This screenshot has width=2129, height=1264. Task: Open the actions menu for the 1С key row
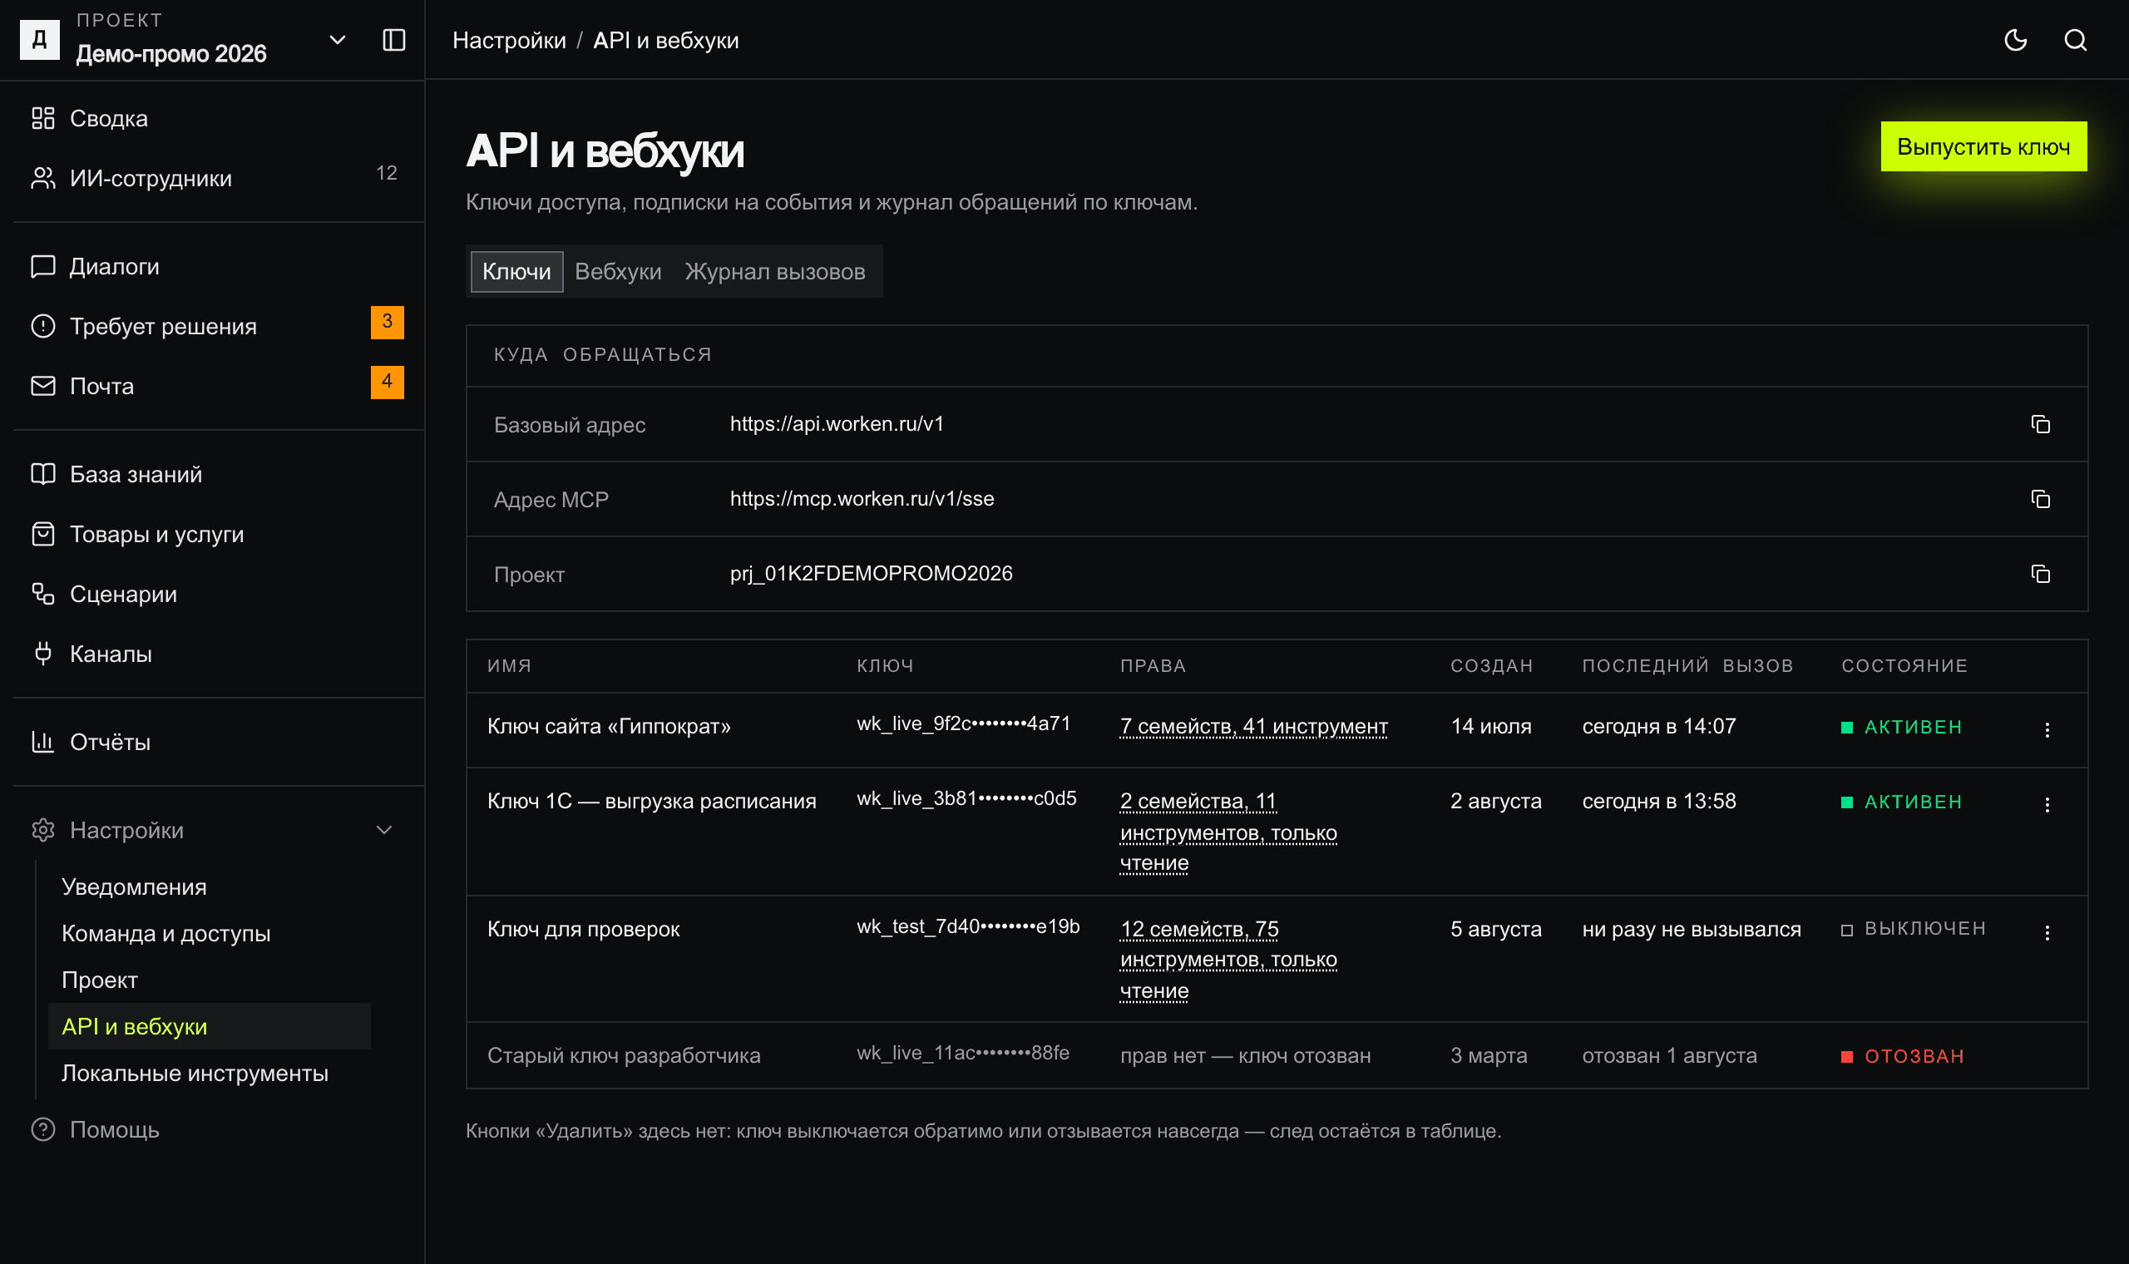(2047, 805)
